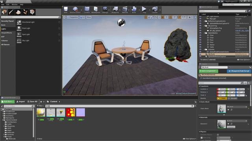Image resolution: width=252 pixels, height=141 pixels.
Task: Collapse the StaticMeshes folder in outliner
Action: [x=204, y=33]
